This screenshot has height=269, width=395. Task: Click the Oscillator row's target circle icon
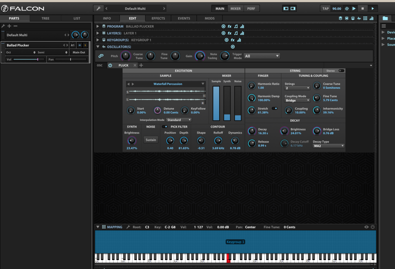(233, 47)
